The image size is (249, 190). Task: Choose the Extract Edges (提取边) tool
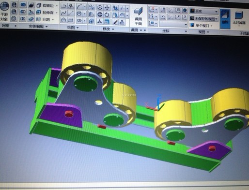click(x=46, y=5)
